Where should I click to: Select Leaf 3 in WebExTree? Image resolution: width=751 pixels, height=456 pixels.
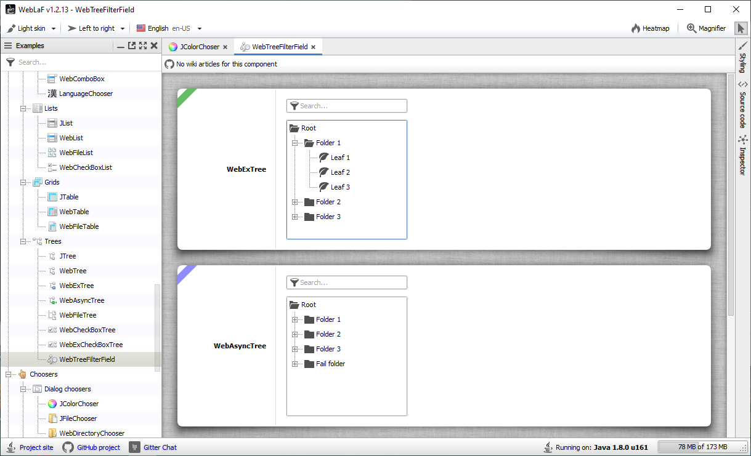(334, 187)
